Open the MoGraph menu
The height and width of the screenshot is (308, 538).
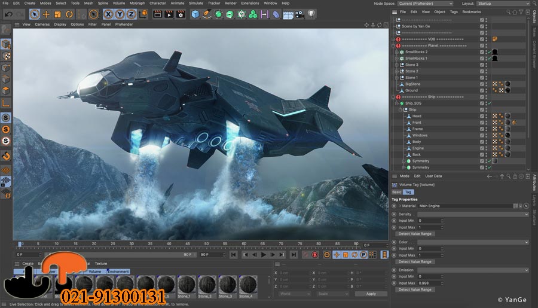point(137,3)
